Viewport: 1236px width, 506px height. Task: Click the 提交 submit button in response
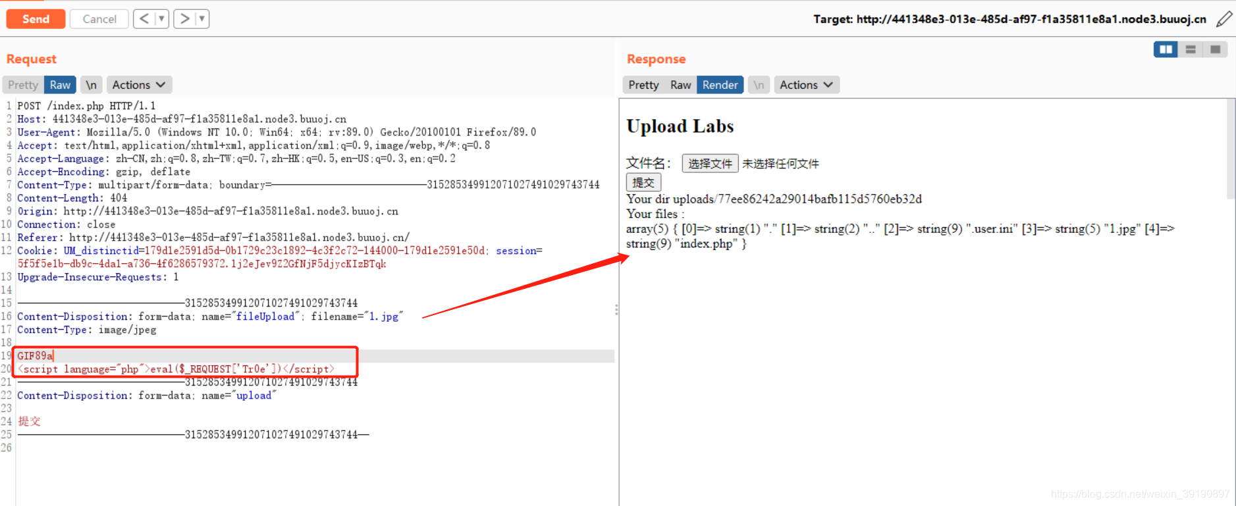coord(643,182)
